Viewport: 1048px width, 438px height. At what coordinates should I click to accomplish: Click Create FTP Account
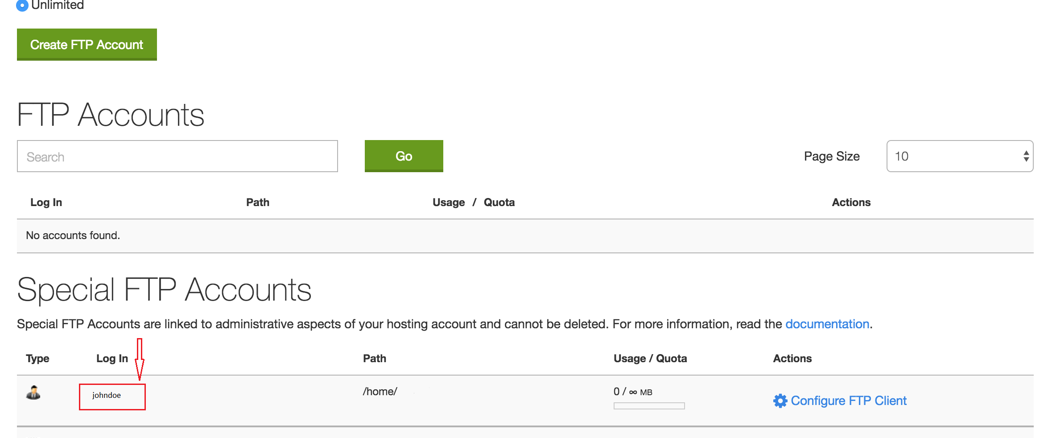(x=87, y=44)
